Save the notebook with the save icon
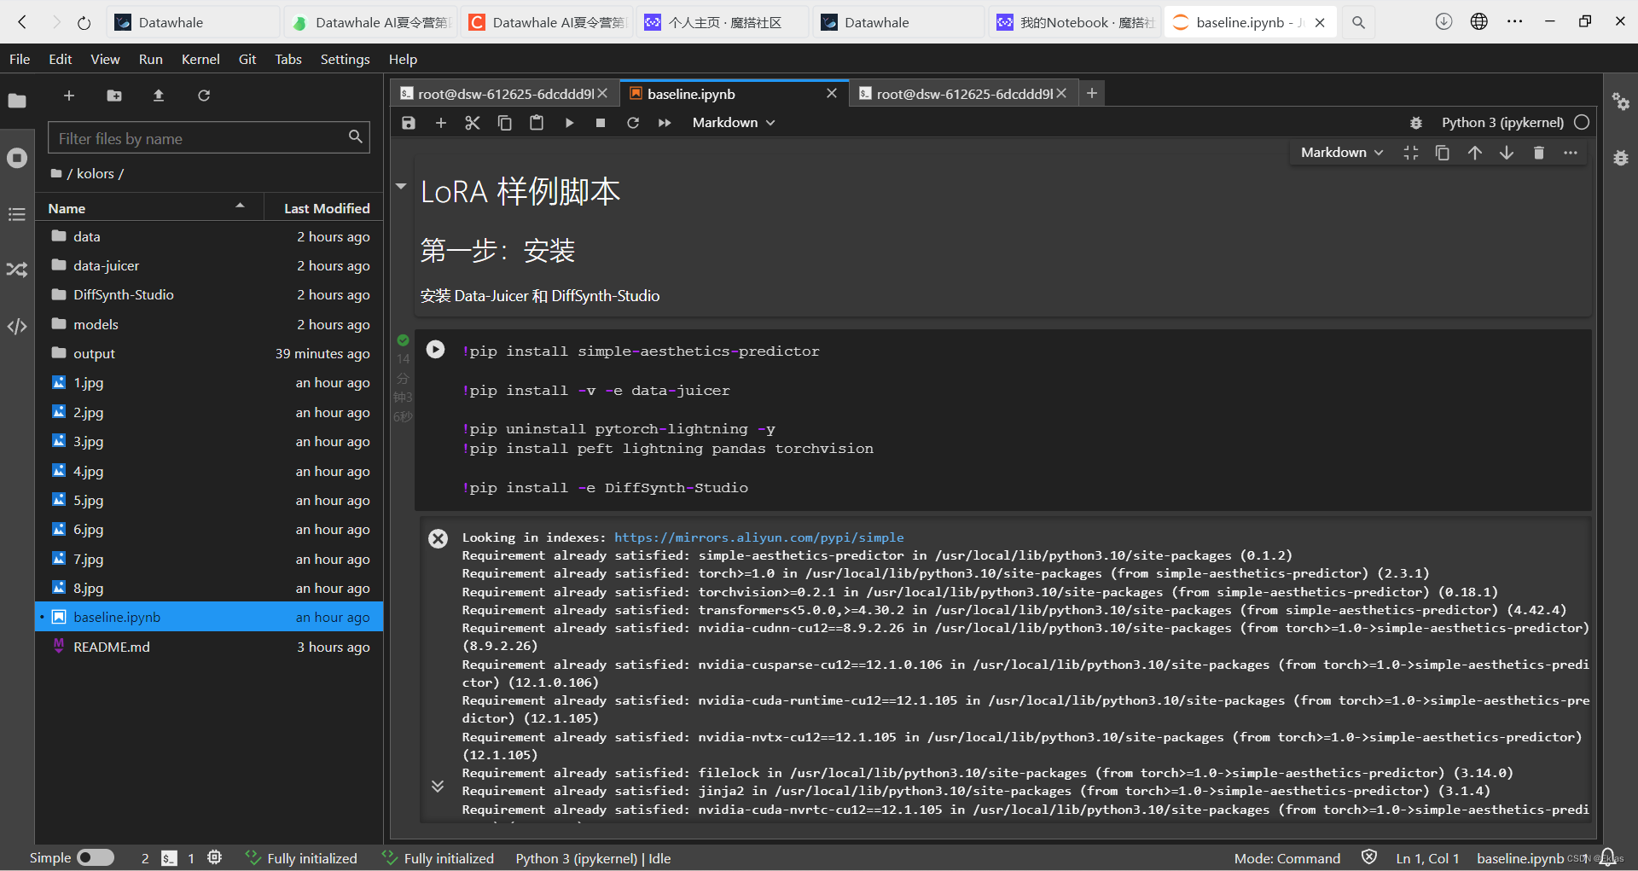 pos(409,123)
